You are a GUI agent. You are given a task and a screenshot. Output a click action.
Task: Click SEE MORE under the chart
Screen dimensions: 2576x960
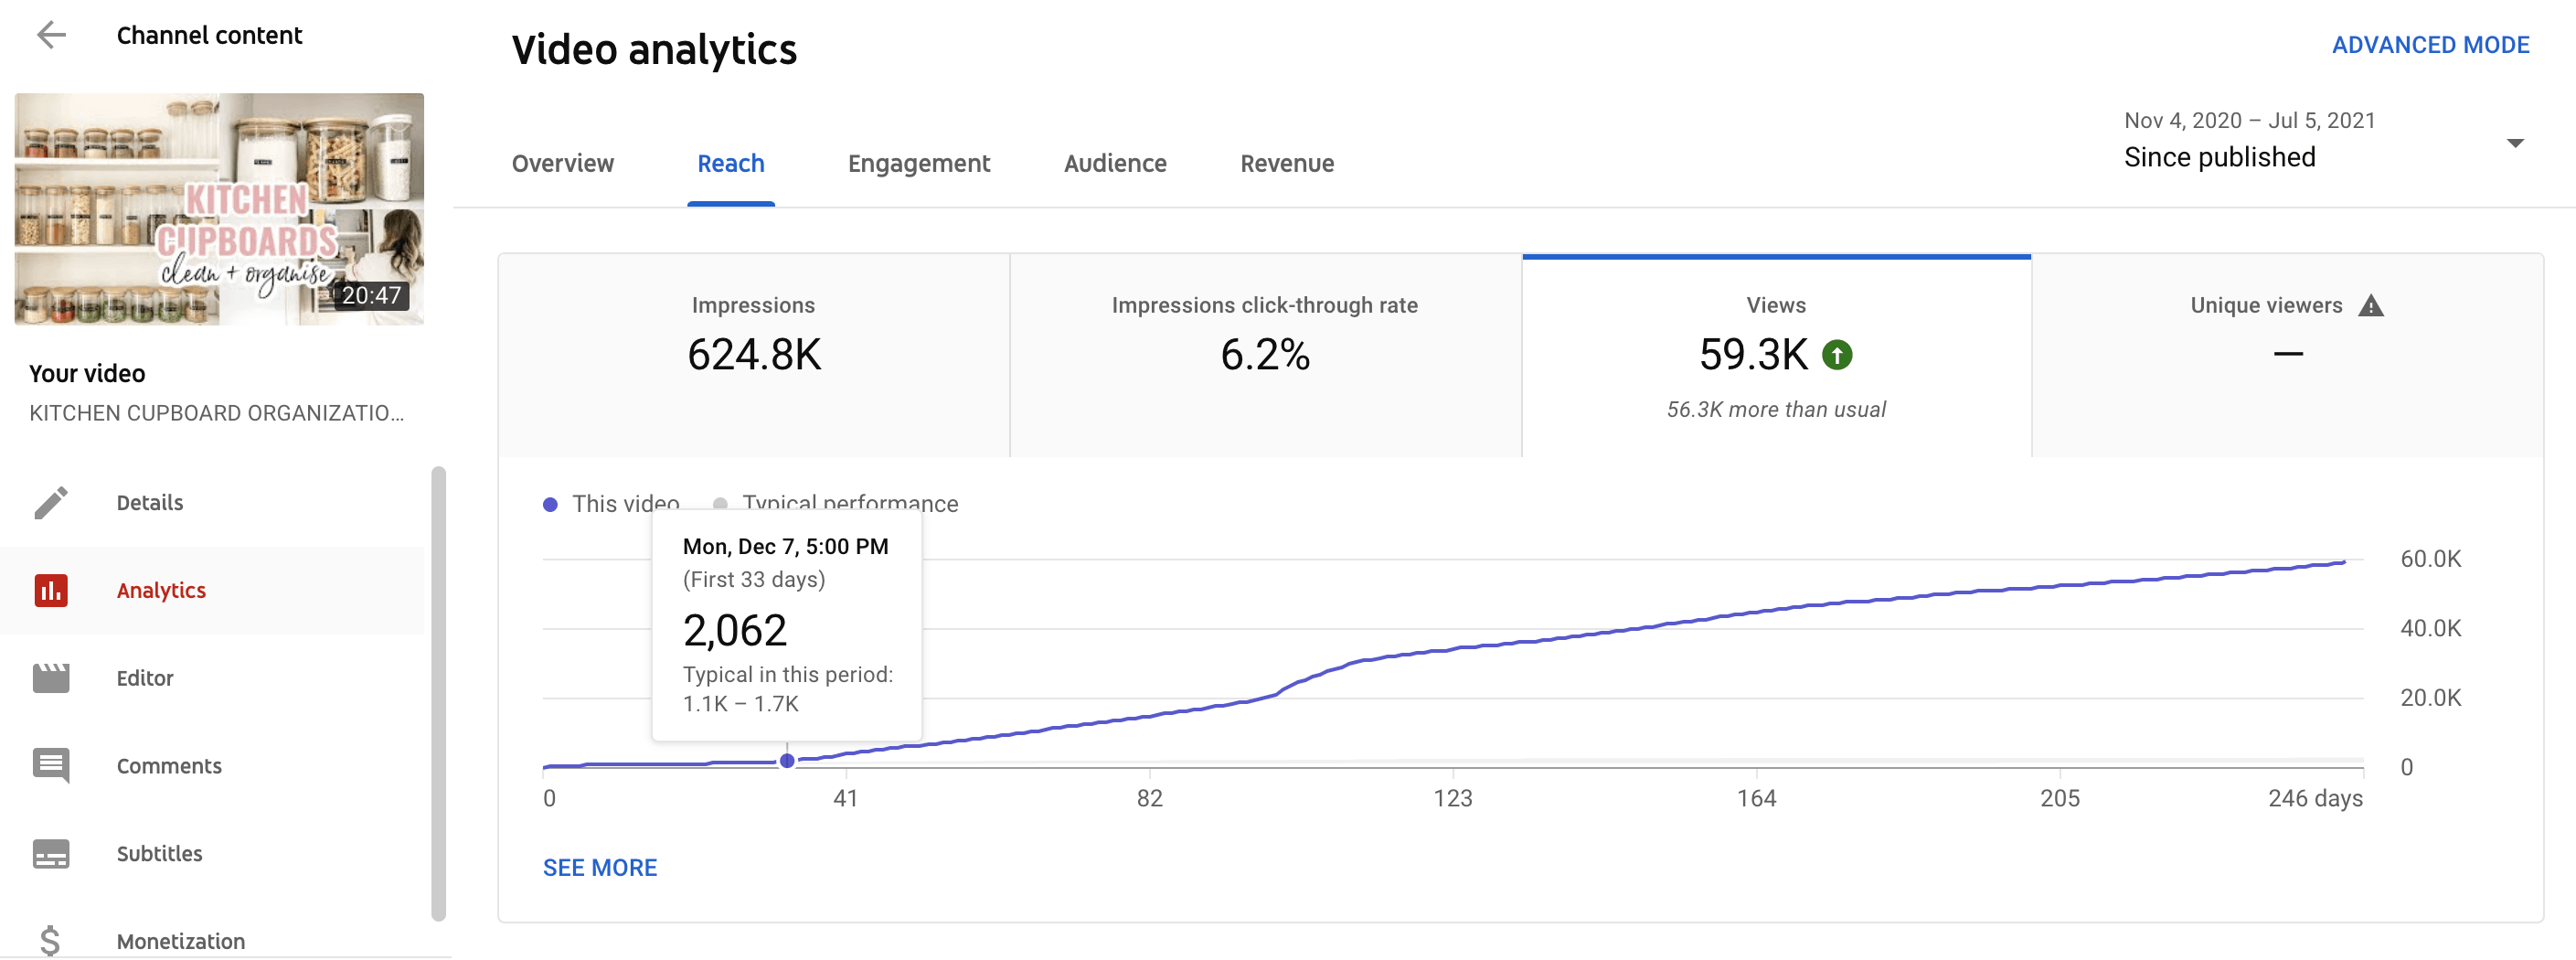click(x=600, y=868)
